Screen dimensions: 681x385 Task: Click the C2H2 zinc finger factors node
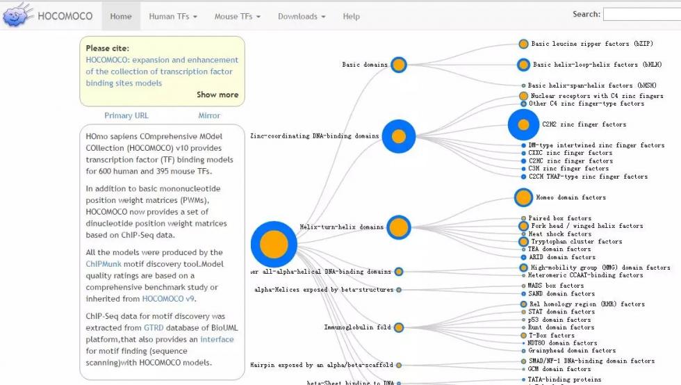523,124
